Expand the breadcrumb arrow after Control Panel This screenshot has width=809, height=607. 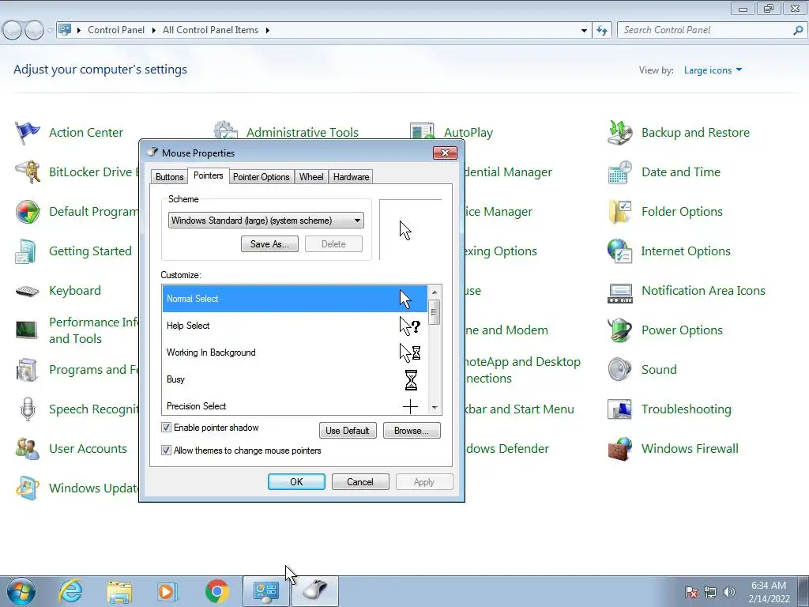tap(154, 31)
